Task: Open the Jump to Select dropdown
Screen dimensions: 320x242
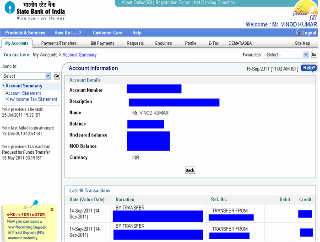Action: 26,76
